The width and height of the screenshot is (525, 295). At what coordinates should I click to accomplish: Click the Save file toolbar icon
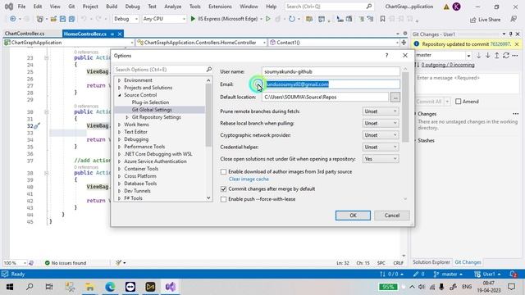click(x=62, y=19)
